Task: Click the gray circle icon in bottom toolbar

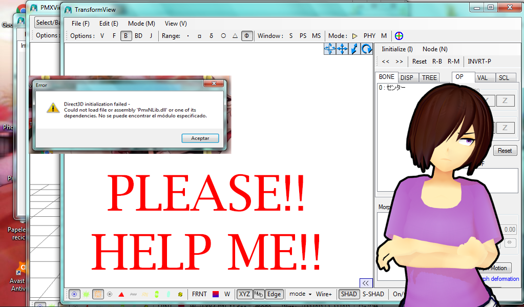Action: click(110, 294)
